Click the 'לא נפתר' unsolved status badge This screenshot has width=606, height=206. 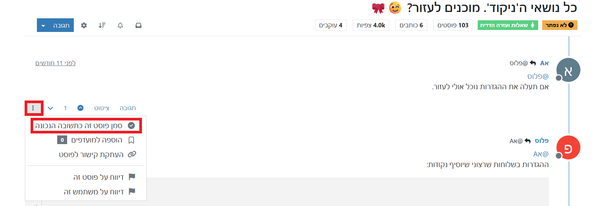(x=559, y=25)
